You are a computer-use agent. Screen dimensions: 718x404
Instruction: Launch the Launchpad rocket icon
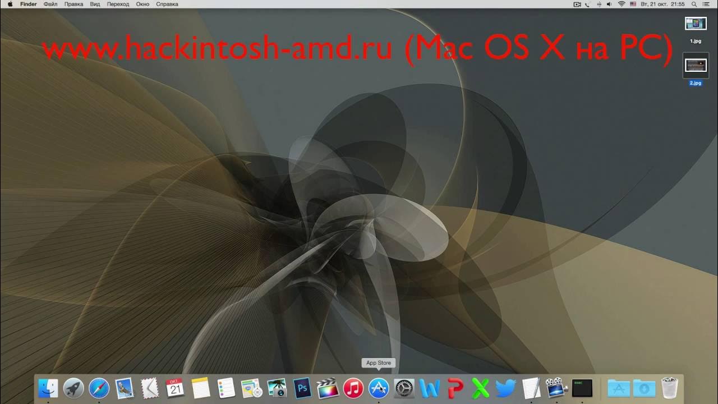click(73, 388)
